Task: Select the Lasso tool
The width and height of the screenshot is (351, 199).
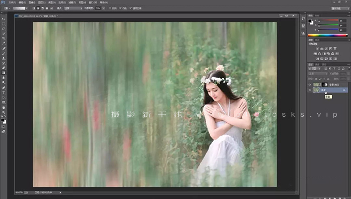Action: (x=4, y=29)
